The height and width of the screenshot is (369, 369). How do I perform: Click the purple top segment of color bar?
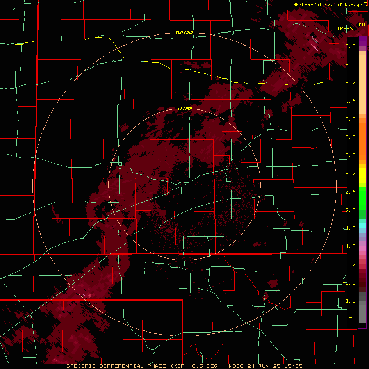(362, 41)
